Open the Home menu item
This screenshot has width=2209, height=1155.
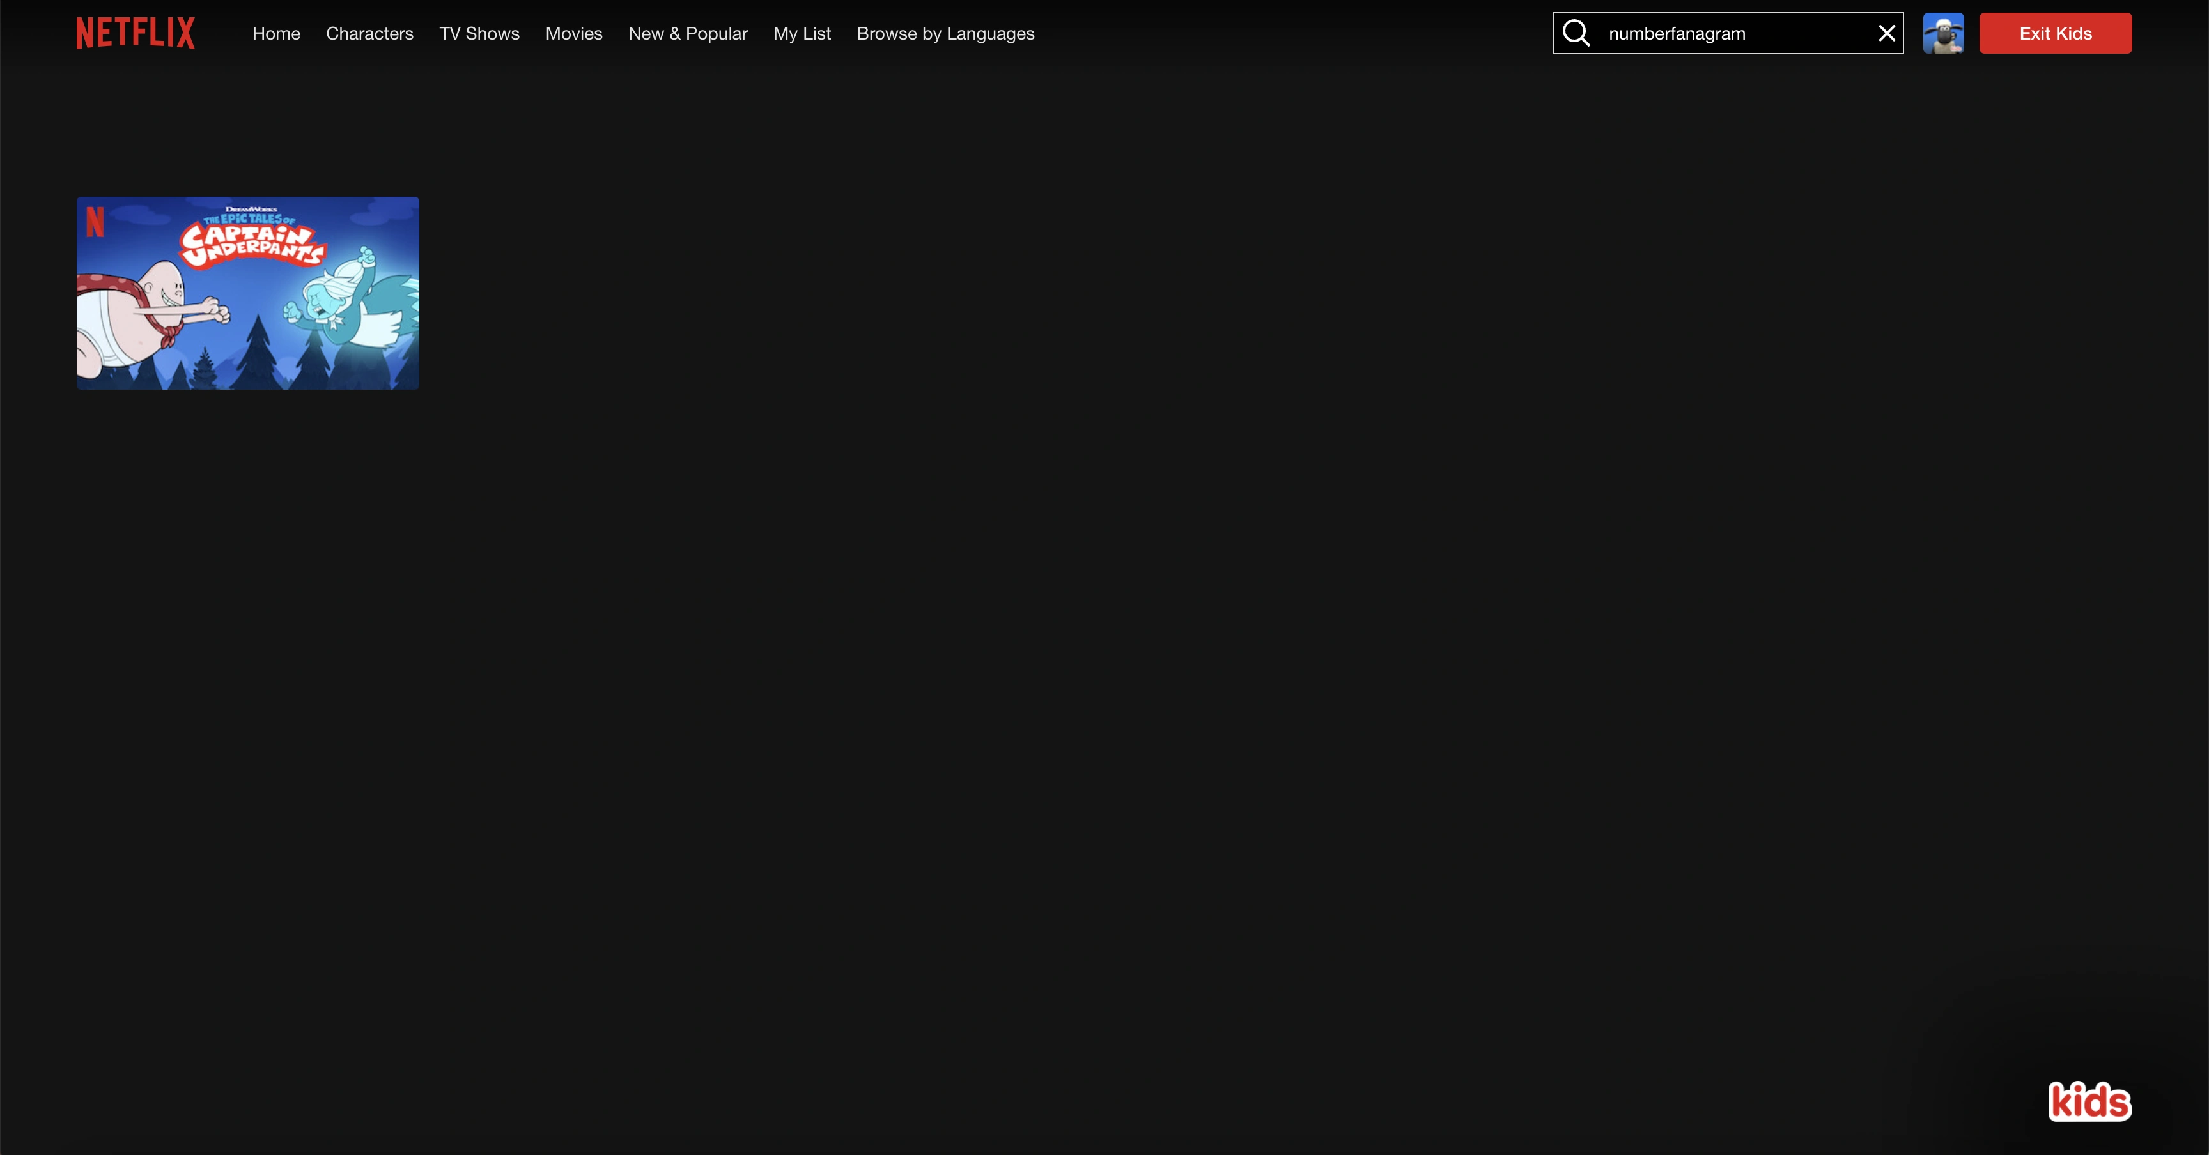point(276,33)
